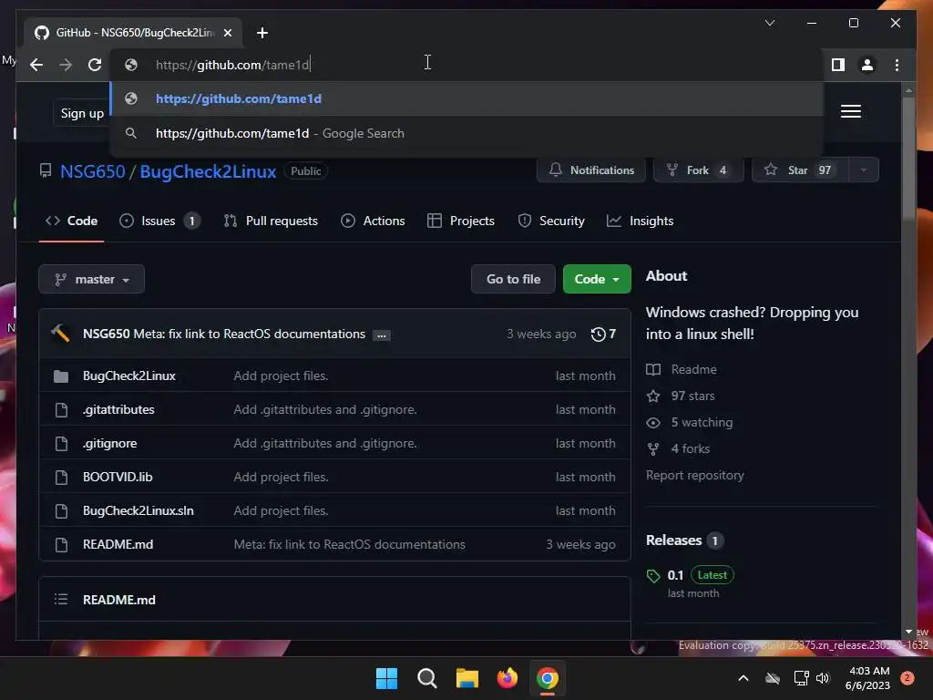Open the 0.1 Latest release

point(691,575)
